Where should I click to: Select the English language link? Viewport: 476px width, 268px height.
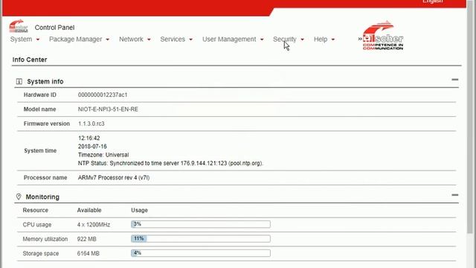point(433,1)
